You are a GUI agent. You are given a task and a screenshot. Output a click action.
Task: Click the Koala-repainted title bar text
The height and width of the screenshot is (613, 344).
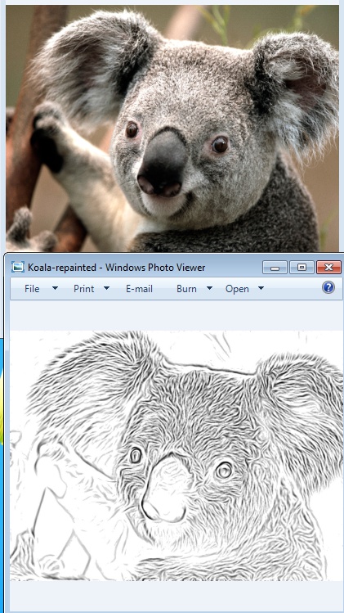coord(116,268)
